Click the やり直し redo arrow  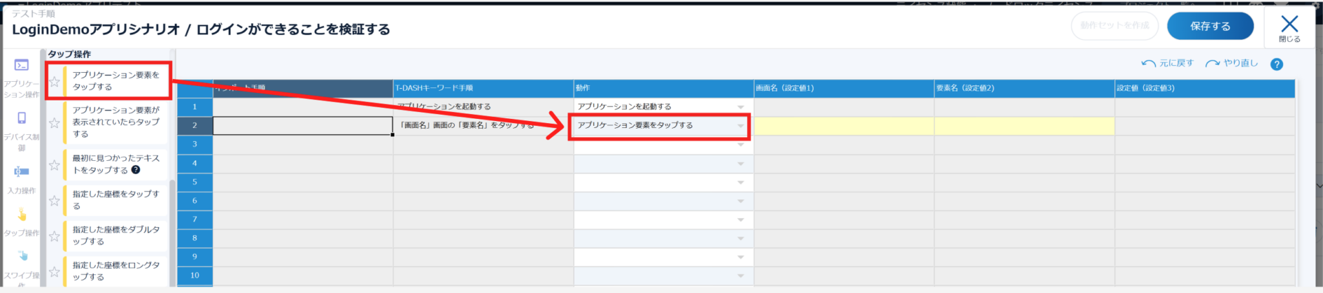[1212, 63]
